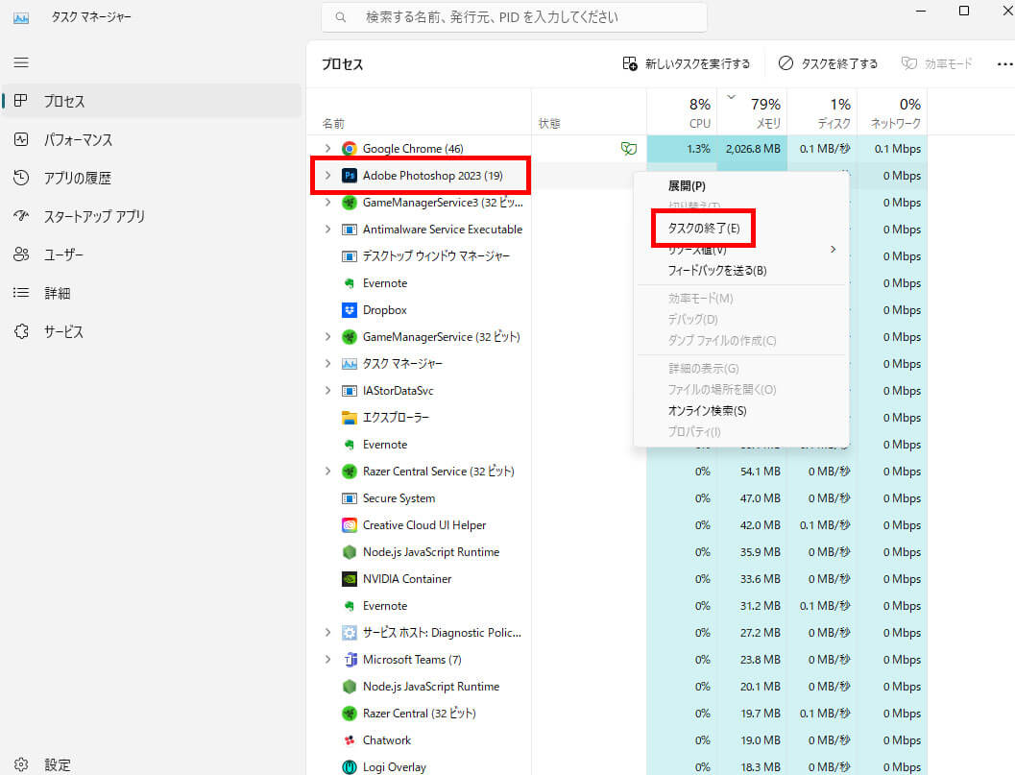Click the Antimalware Service Executable icon
This screenshot has height=775, width=1015.
349,230
